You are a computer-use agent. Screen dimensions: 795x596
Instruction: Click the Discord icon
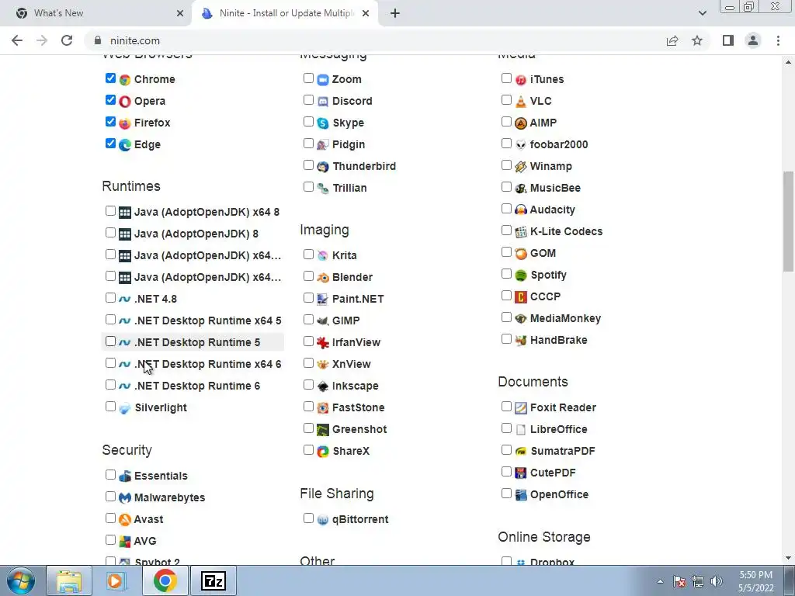coord(323,102)
